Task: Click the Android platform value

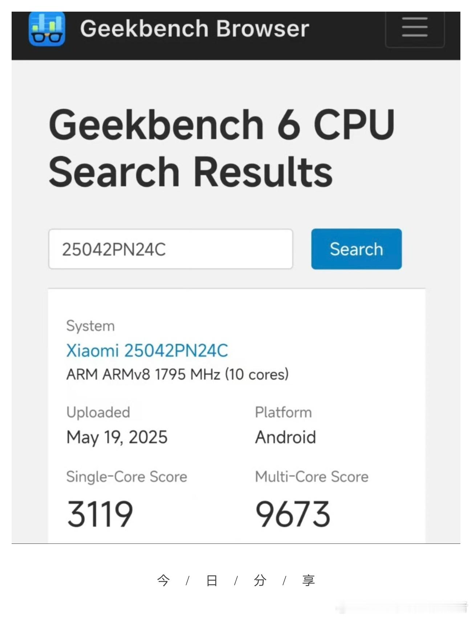Action: click(x=285, y=437)
